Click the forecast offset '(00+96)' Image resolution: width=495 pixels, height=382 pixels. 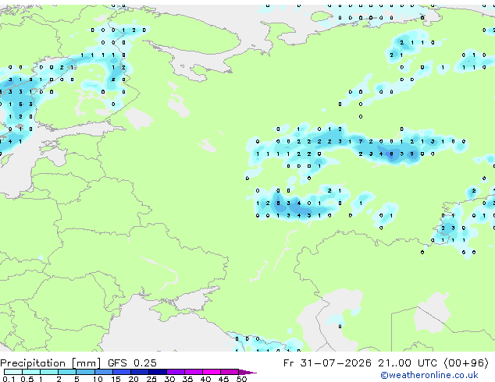pos(466,363)
